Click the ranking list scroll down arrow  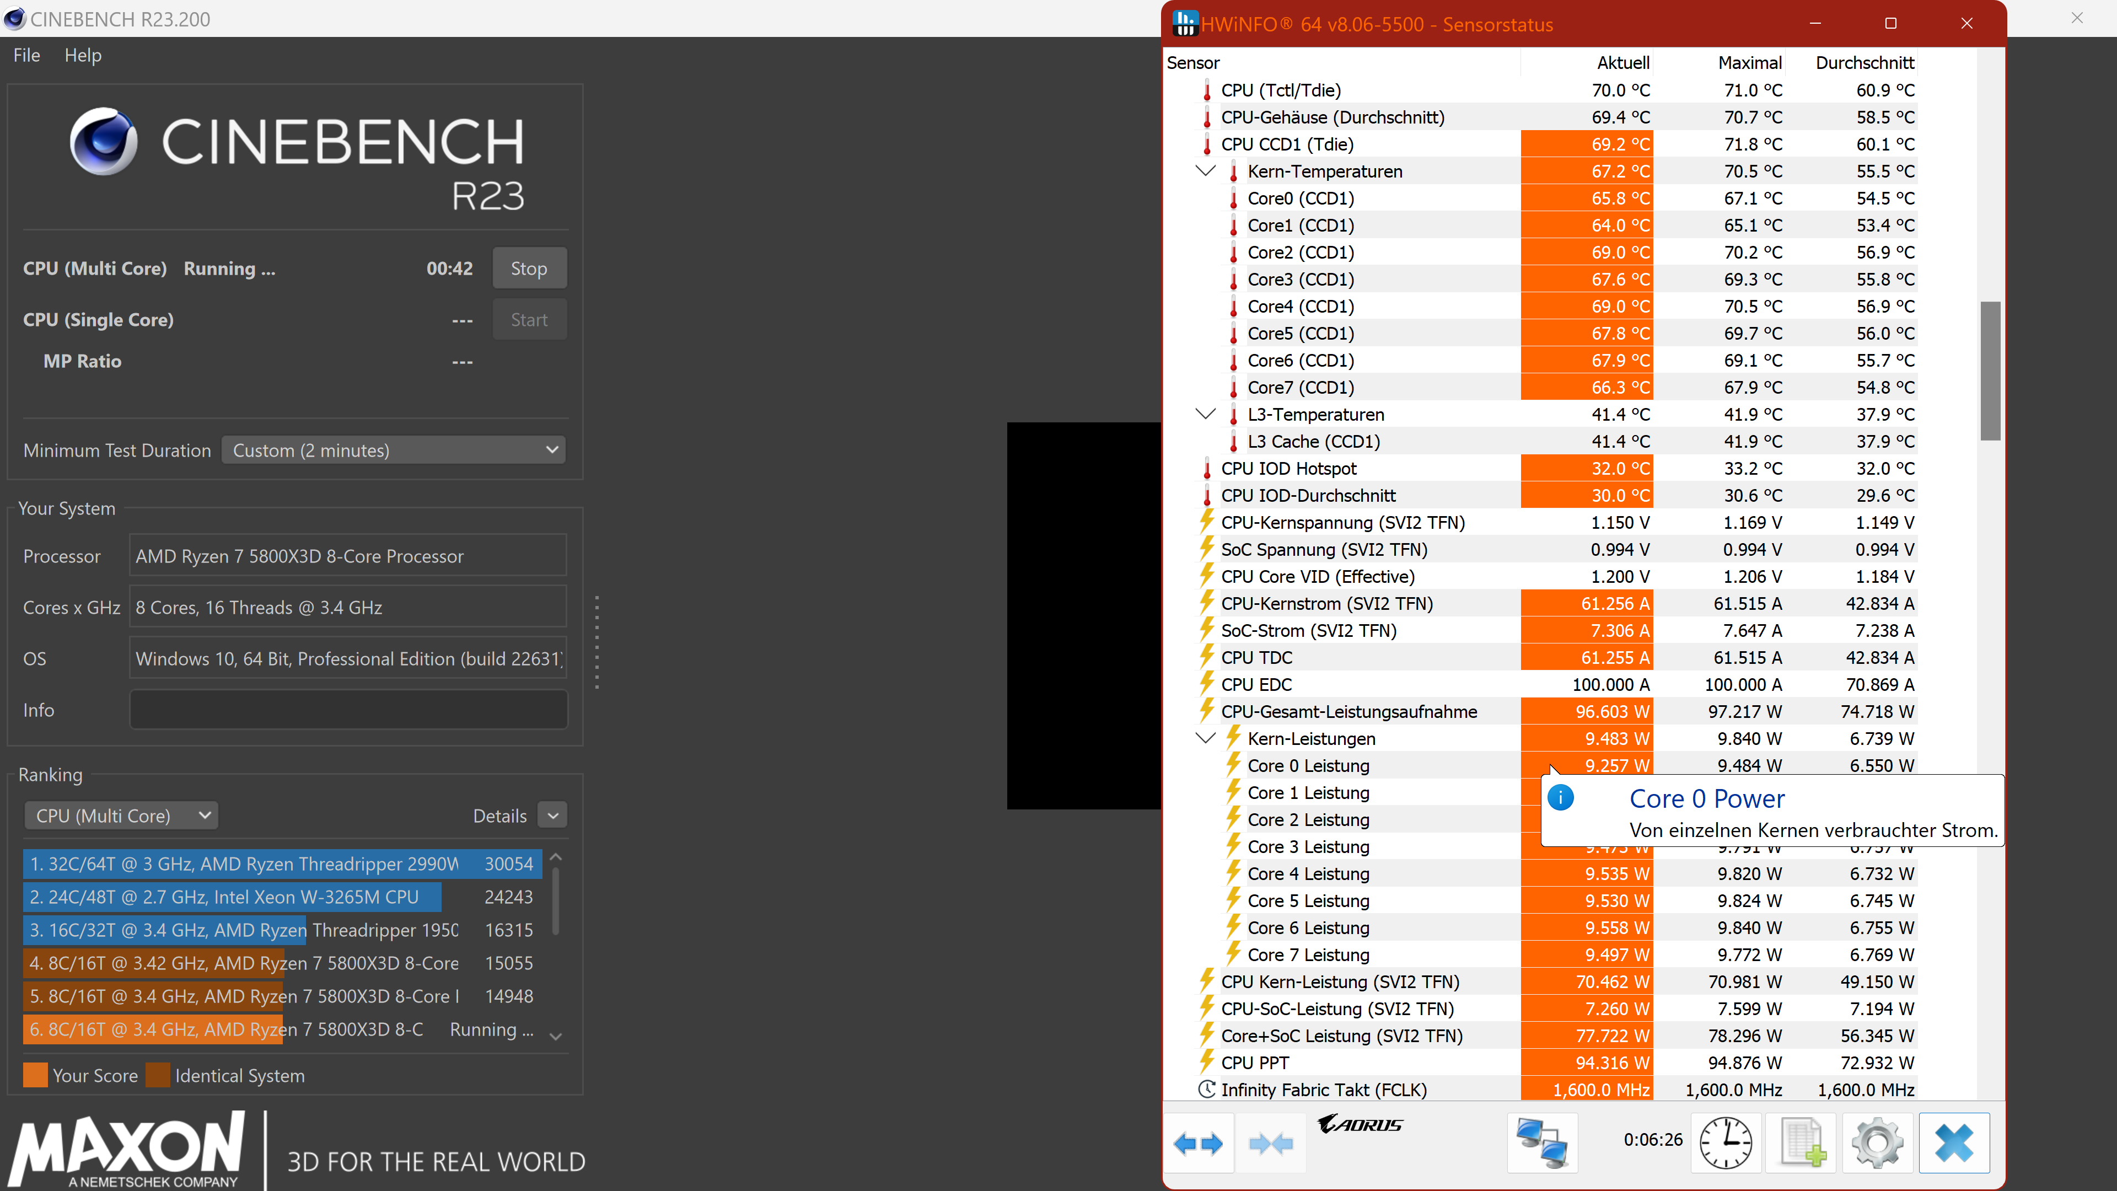[x=556, y=1037]
